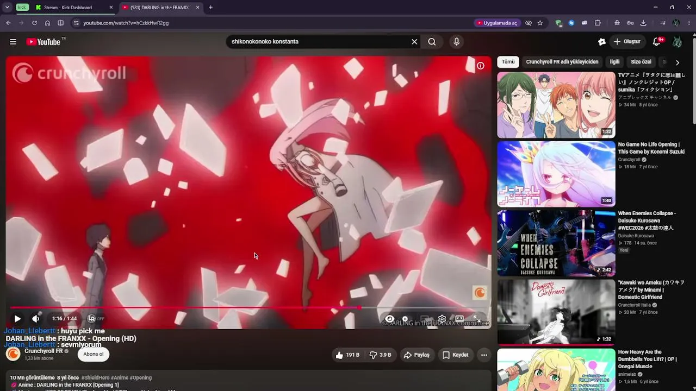Viewport: 696px width, 391px height.
Task: Open browser media control icon
Action: point(662,23)
